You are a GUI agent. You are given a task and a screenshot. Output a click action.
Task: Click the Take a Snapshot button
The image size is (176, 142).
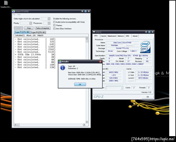pyautogui.click(x=43, y=28)
